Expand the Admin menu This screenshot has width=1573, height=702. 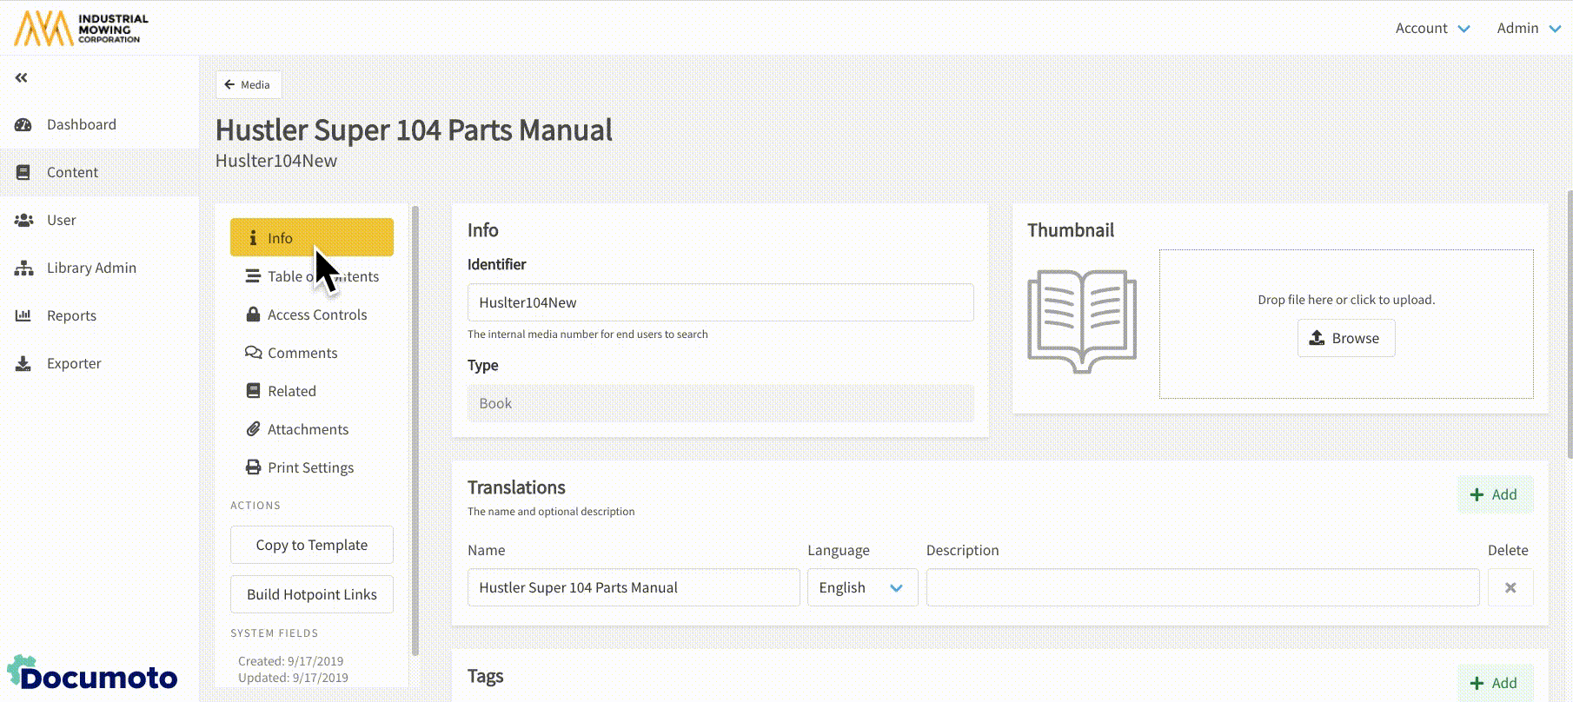pos(1528,29)
